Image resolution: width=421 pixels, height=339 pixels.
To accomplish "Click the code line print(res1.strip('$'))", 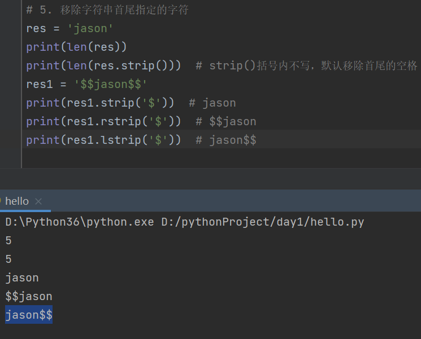I will coord(100,103).
